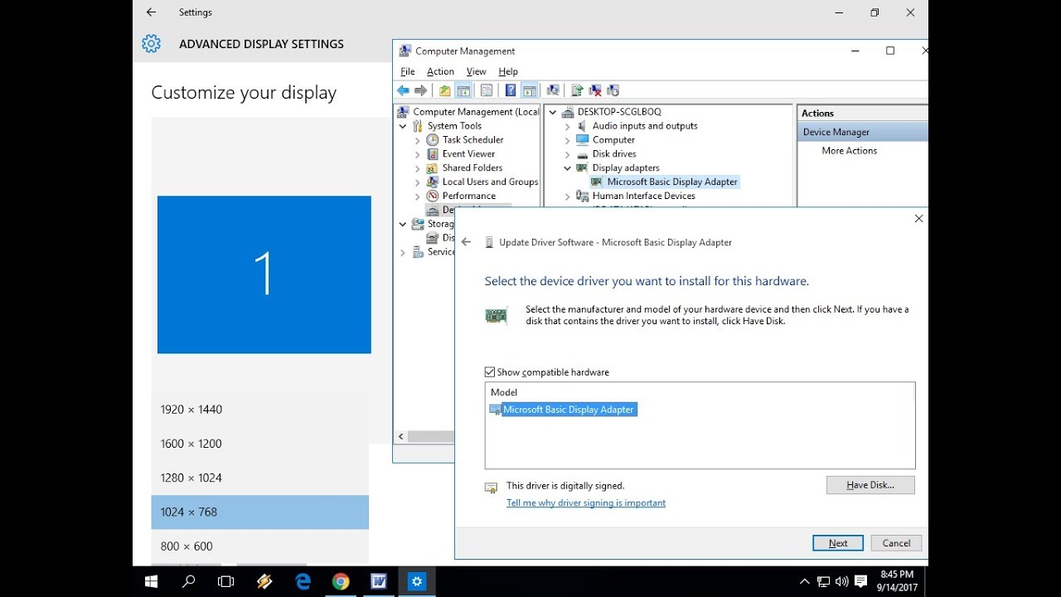This screenshot has height=597, width=1061.
Task: Click the back arrow in the Settings window title bar
Action: [x=150, y=12]
